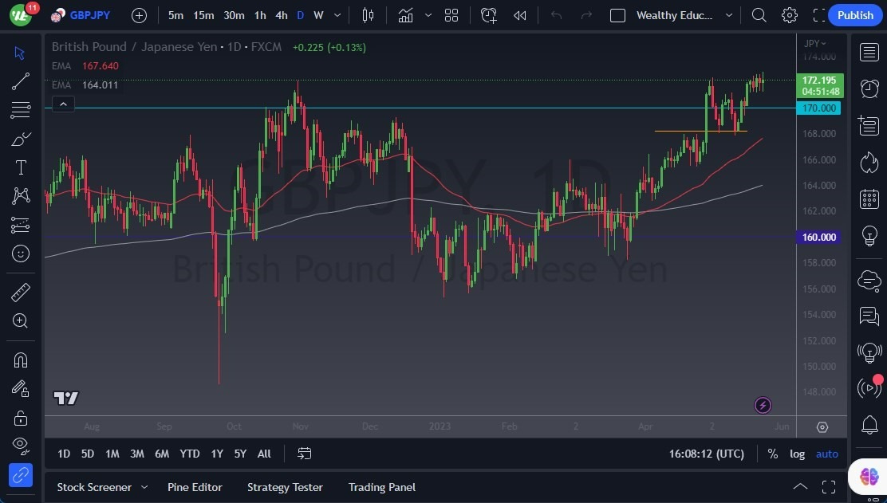
Task: Open the Pine Editor
Action: point(195,487)
